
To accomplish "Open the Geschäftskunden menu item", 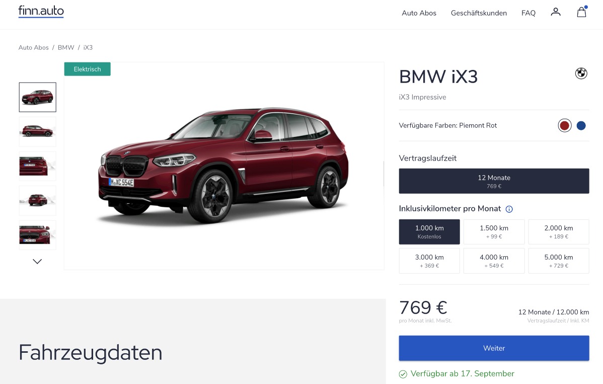I will 479,13.
